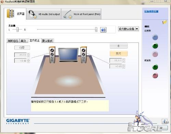Click the pink front panel microphone jack

155,75
